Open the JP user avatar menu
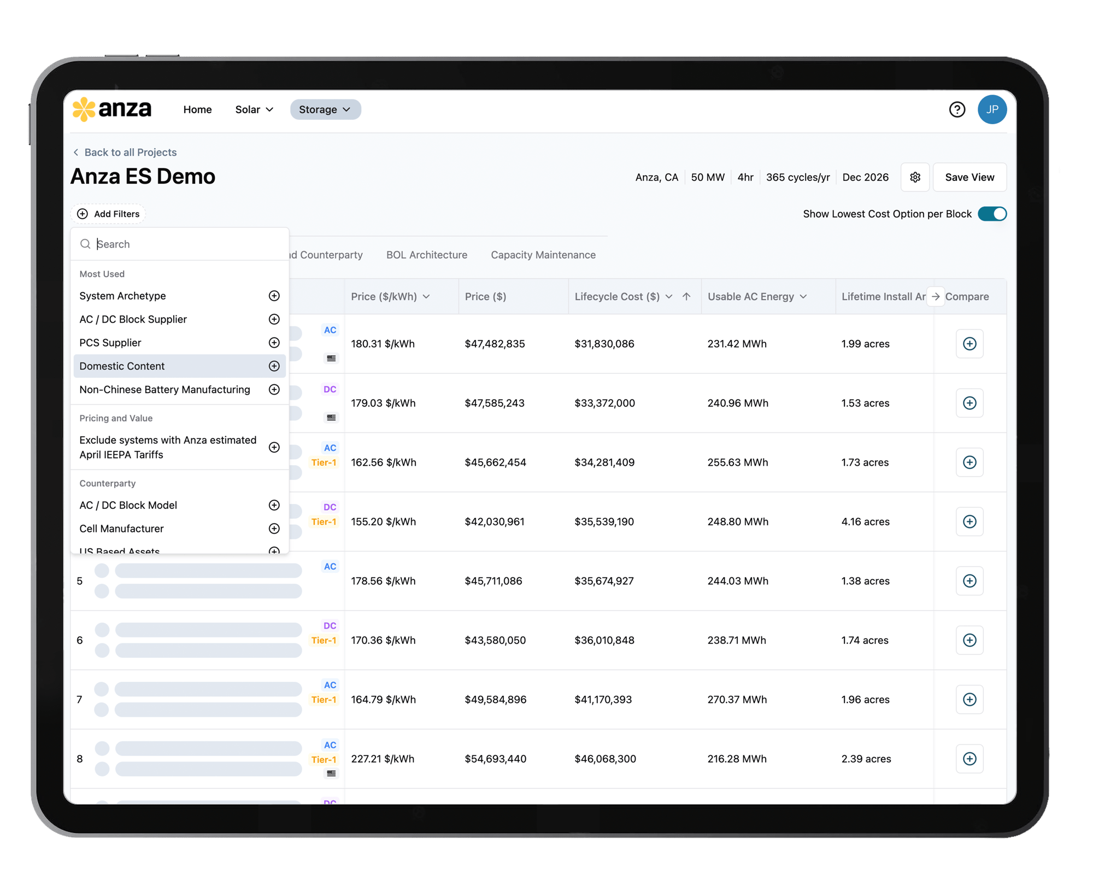This screenshot has width=1093, height=890. [992, 109]
